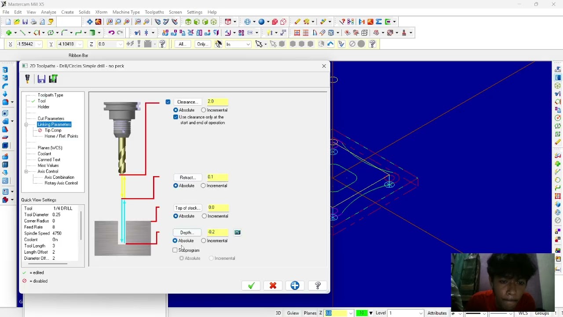Click the save parameters diskette in dialog
This screenshot has width=563, height=317.
point(41,79)
